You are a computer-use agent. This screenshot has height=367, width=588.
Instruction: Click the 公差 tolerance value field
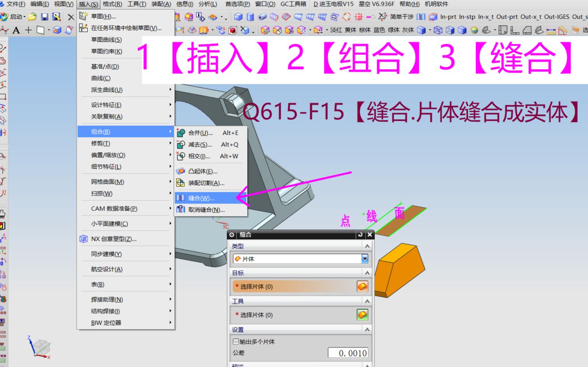point(348,353)
